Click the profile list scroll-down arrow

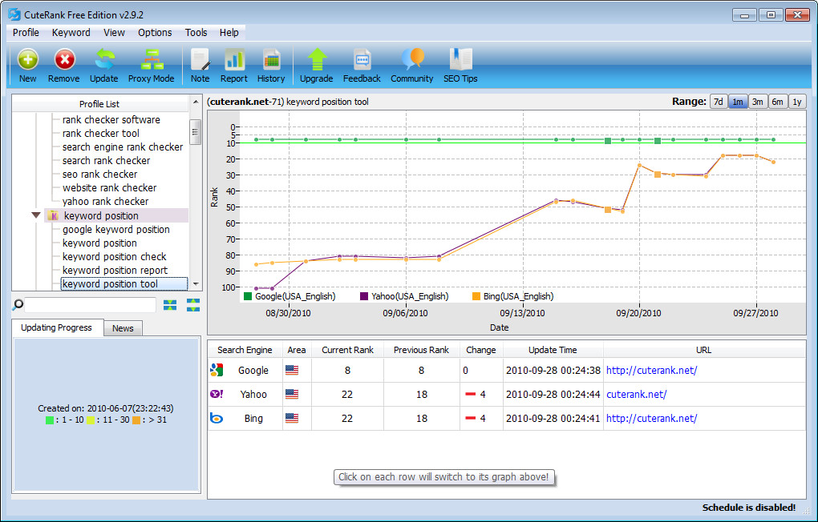[x=196, y=284]
